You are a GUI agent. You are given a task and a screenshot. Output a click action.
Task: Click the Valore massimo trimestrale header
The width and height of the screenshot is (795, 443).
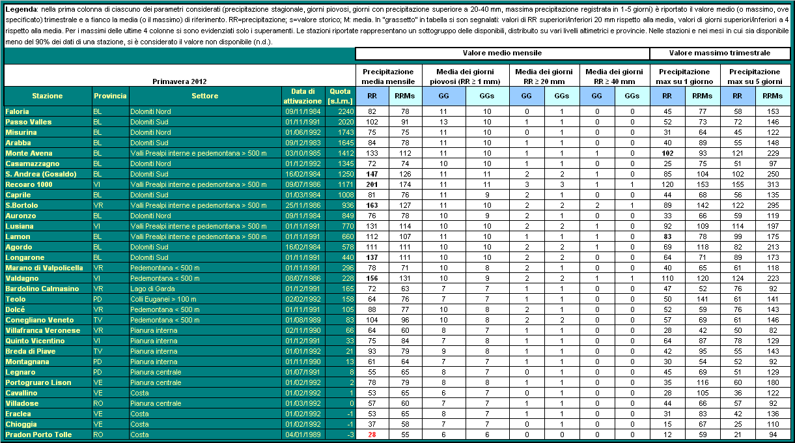point(719,53)
